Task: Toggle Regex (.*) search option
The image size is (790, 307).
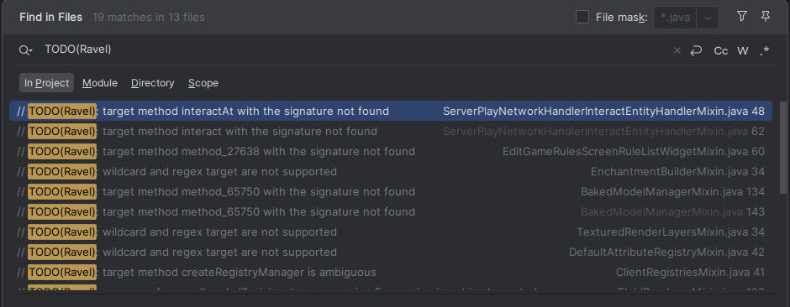Action: [764, 51]
